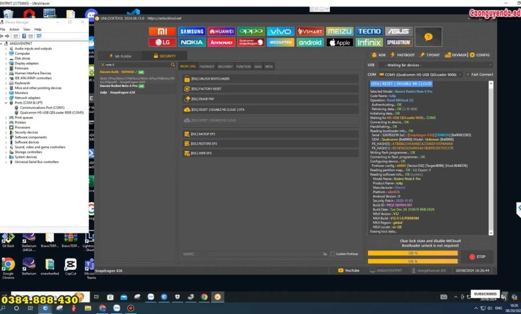
Task: Click [EDL] BACKUP EFS button
Action: (270, 134)
